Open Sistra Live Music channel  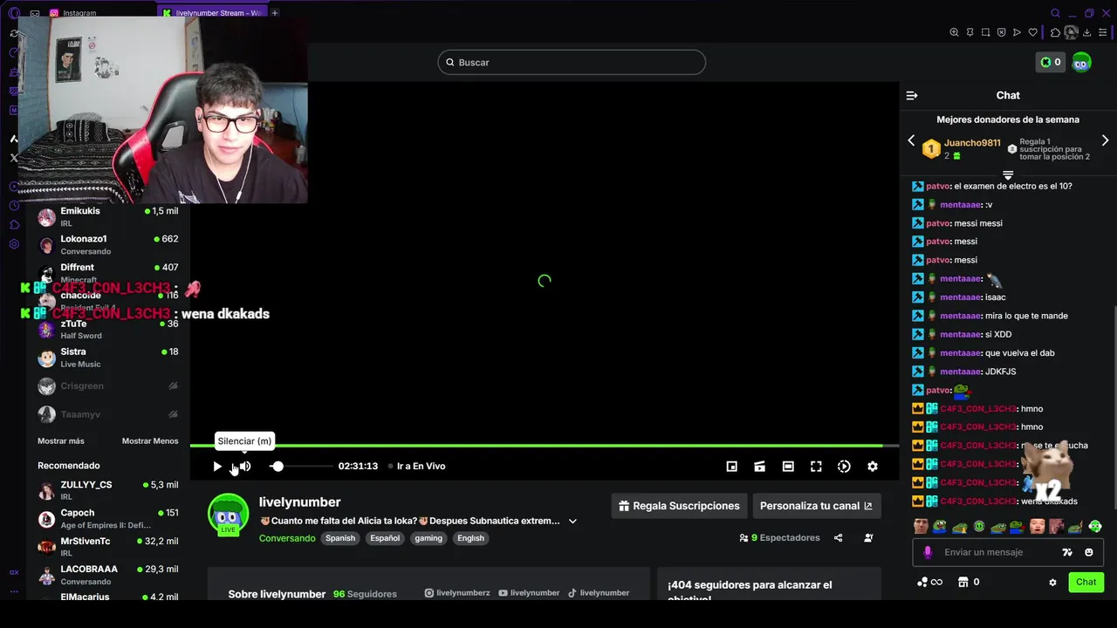tap(108, 358)
